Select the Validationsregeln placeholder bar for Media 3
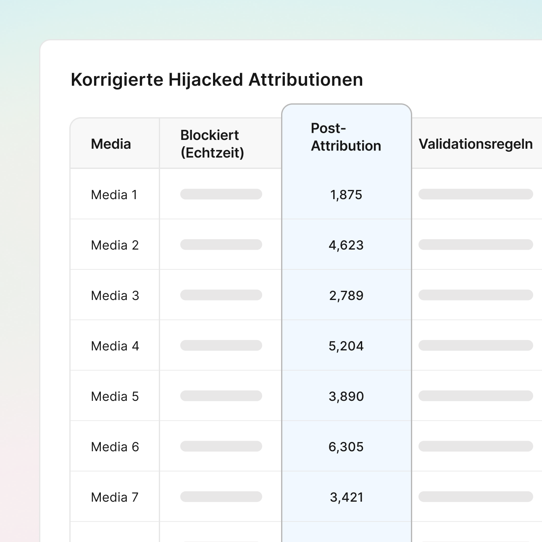Image resolution: width=542 pixels, height=542 pixels. (476, 295)
